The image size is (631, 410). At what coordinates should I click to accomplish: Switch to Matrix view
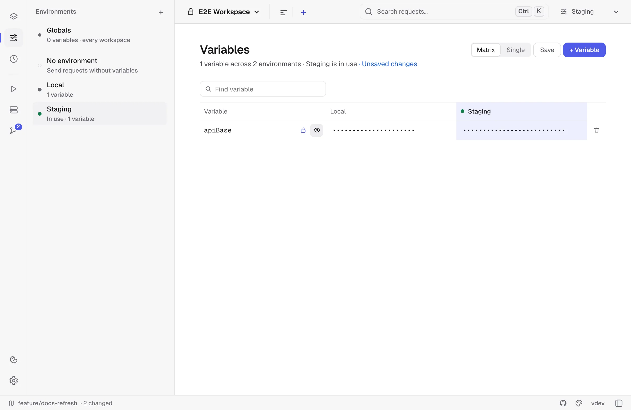coord(486,50)
